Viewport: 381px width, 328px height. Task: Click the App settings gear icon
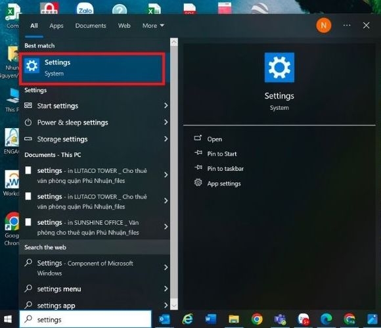[x=198, y=182]
